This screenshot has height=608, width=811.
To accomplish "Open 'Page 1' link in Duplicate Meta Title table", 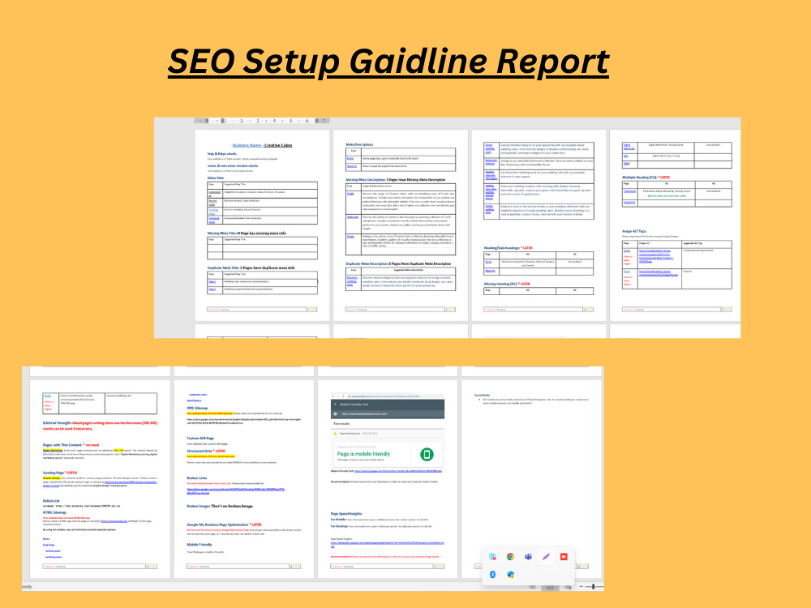I will pos(212,282).
